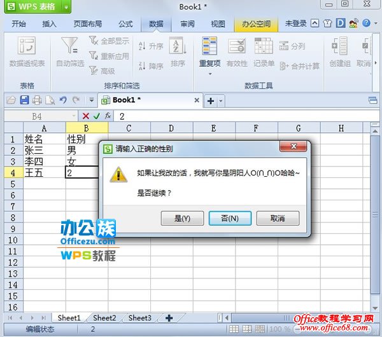This screenshot has height=337, width=382.
Task: Click 创建组 group icon
Action: pyautogui.click(x=340, y=46)
